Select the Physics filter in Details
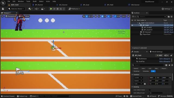174x98 pixels. pos(164,68)
